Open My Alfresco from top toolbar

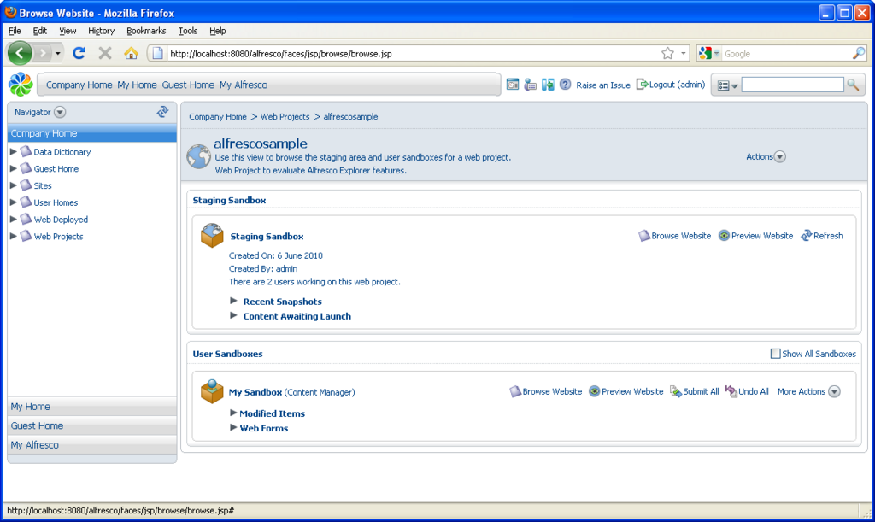[x=244, y=85]
